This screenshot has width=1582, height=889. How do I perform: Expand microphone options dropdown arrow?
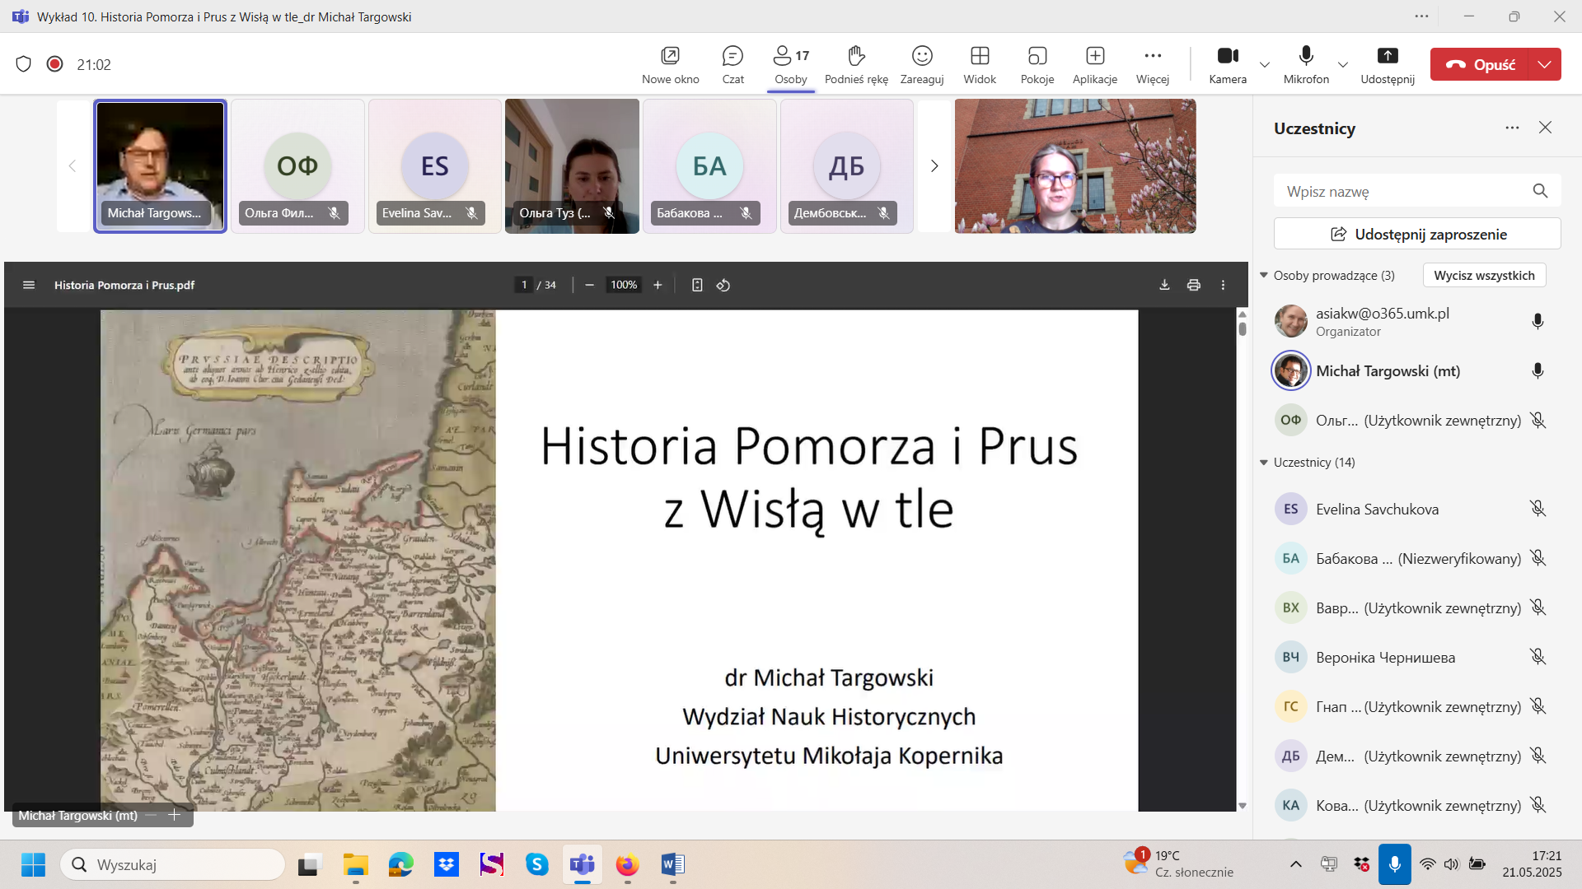[x=1343, y=64]
